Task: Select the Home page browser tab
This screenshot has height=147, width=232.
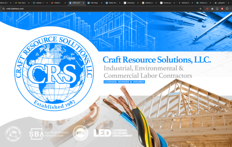Action: click(x=166, y=2)
